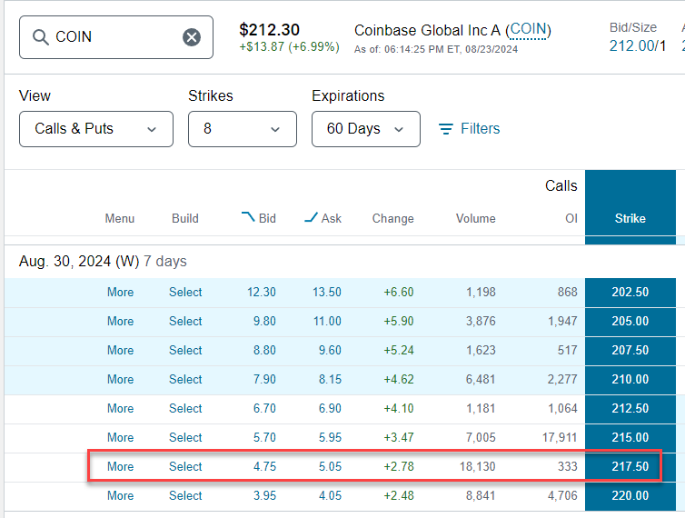Open the Expirations 60 Days dropdown
Screen dimensions: 685x518
366,129
